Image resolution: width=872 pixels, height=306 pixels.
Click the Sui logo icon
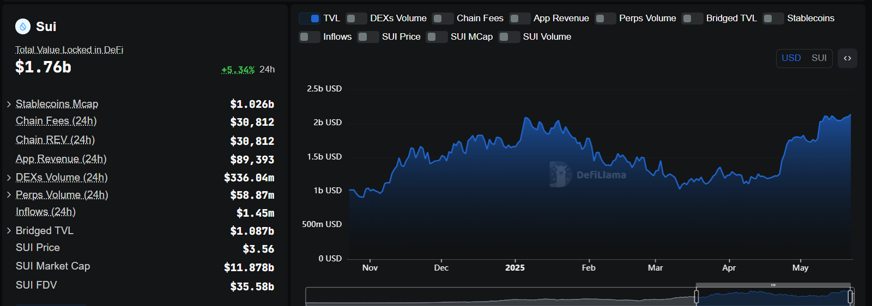pyautogui.click(x=23, y=26)
